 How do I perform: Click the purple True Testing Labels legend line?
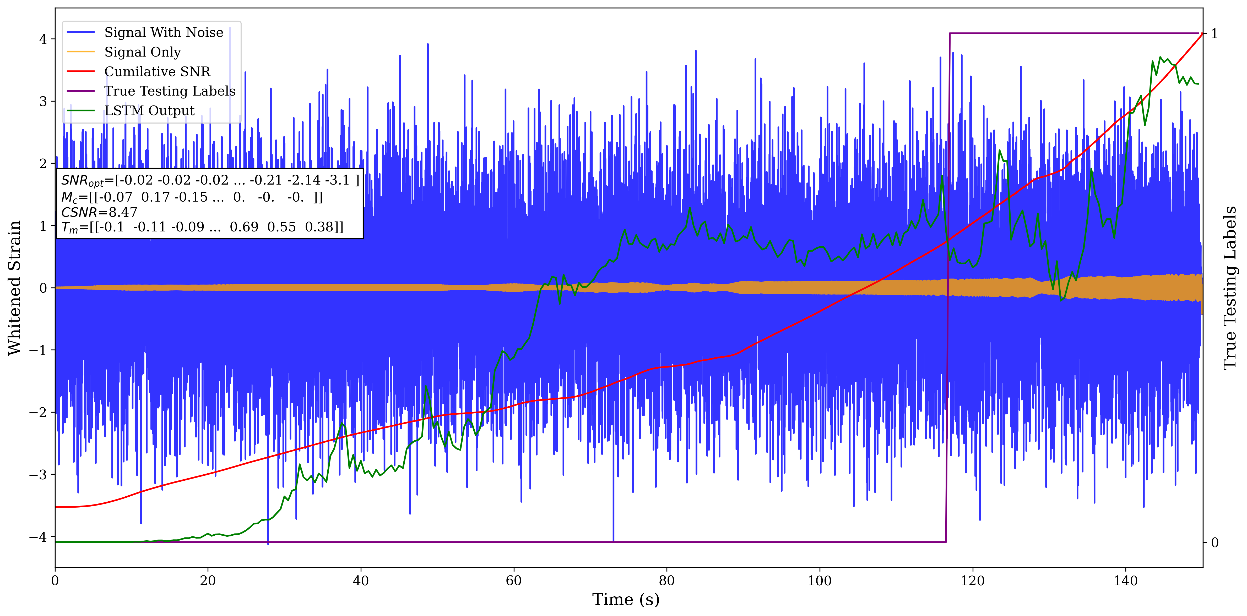coord(80,91)
